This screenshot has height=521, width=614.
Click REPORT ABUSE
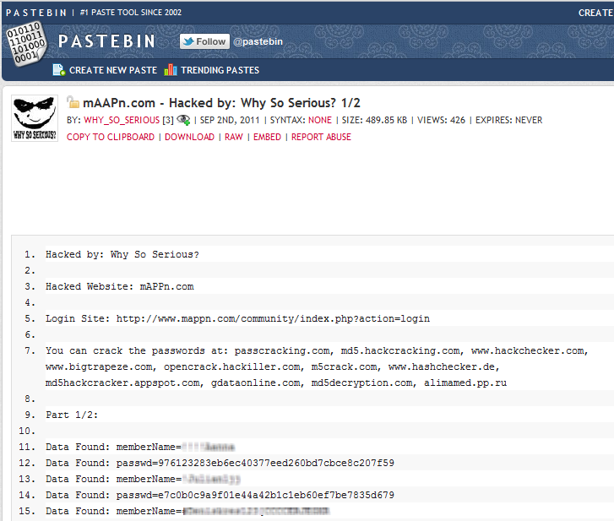tap(321, 137)
